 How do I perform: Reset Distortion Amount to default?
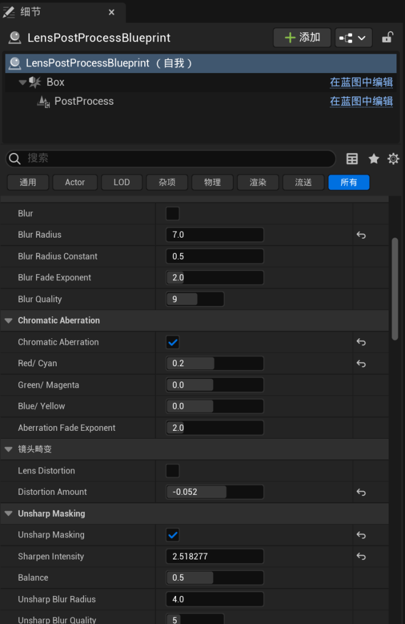pyautogui.click(x=361, y=492)
